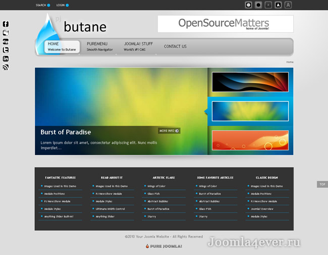Open the Puremenu Smooth Navigator menu

[x=99, y=46]
